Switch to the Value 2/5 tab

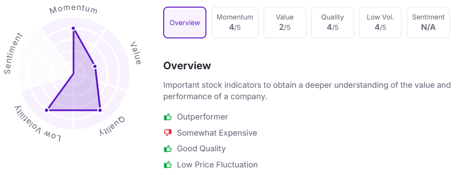(x=285, y=23)
